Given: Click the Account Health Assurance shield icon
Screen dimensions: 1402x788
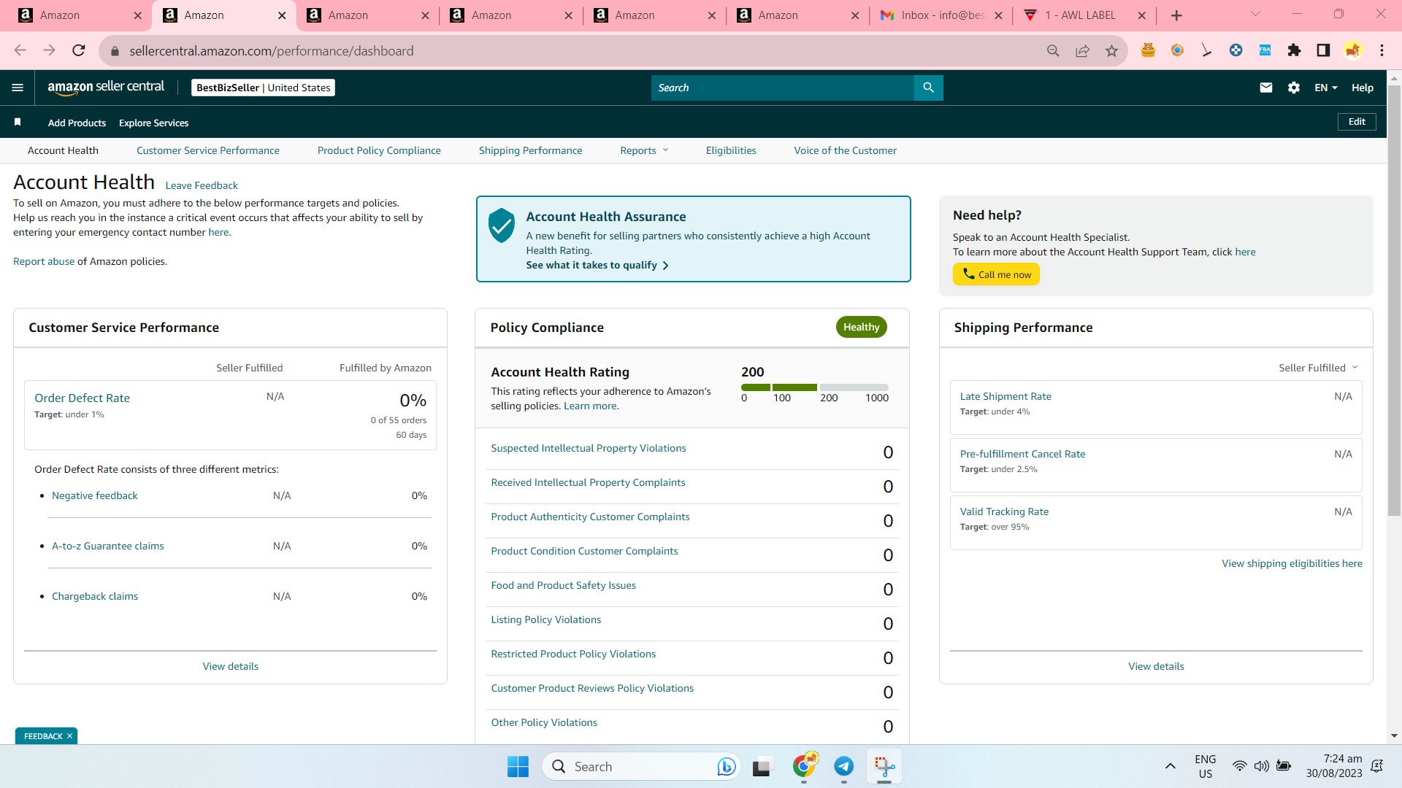Looking at the screenshot, I should point(502,225).
